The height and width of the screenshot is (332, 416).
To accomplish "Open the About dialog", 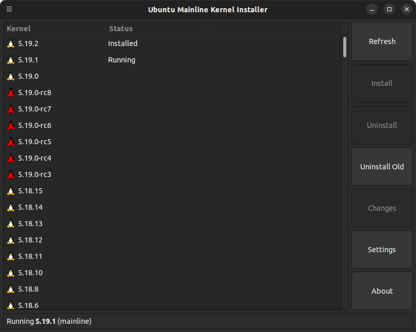I will [382, 291].
